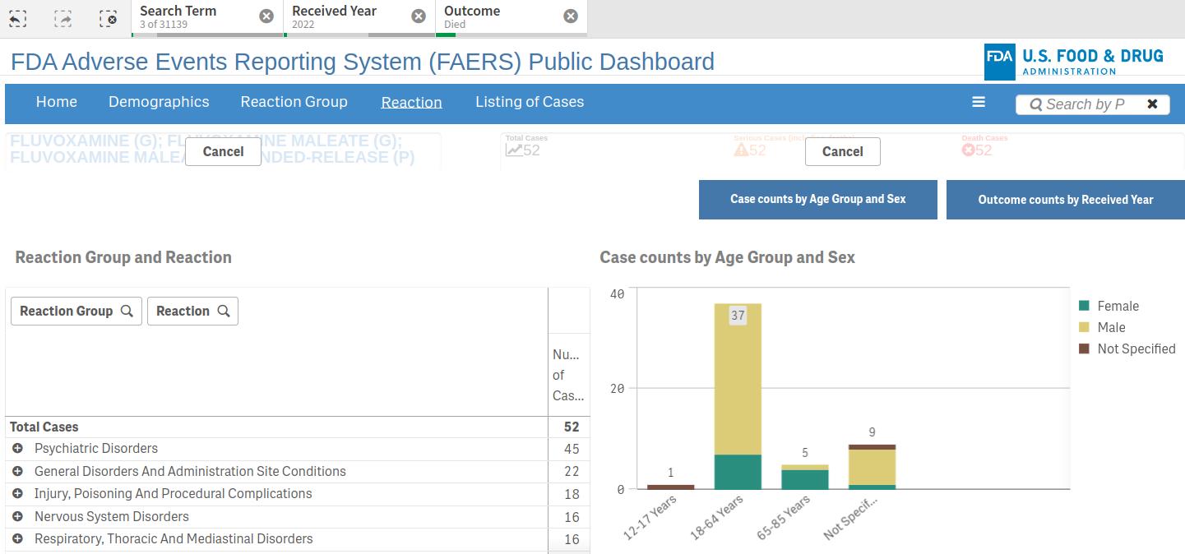1185x554 pixels.
Task: Open the hamburger menu icon
Action: click(x=979, y=102)
